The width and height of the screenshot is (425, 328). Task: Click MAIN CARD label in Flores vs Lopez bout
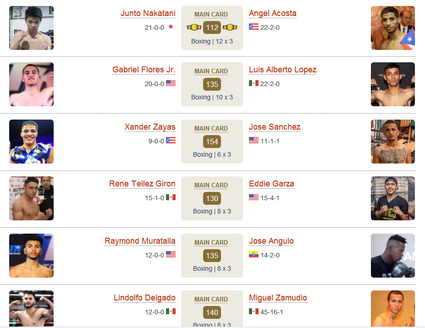click(x=211, y=71)
